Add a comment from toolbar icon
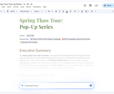This screenshot has width=114, height=94. point(79,11)
